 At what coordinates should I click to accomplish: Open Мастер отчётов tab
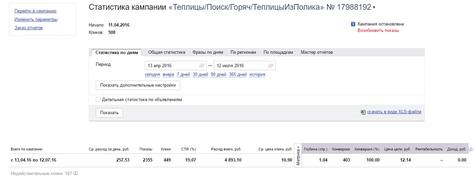coord(317,52)
